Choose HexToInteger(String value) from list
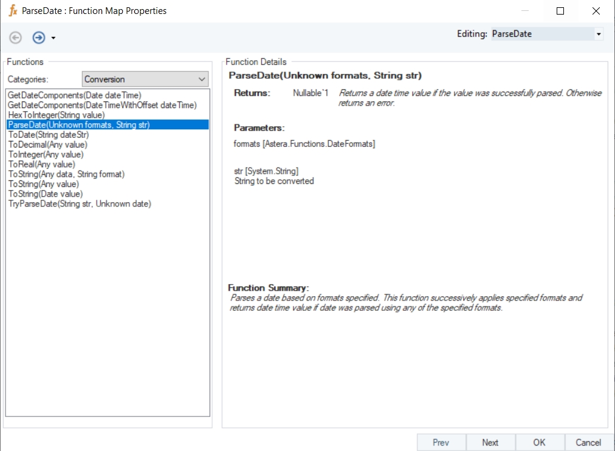This screenshot has width=615, height=451. pyautogui.click(x=56, y=115)
